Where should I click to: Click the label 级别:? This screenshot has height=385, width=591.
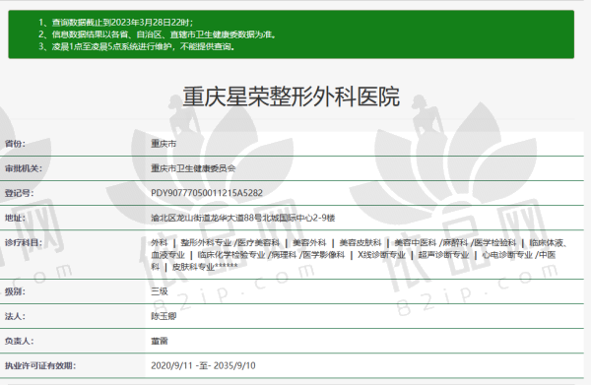coord(15,291)
